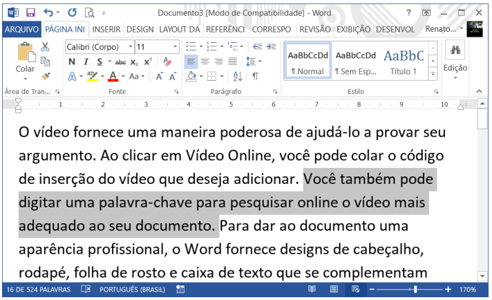Open the Edição binoculars menu
This screenshot has width=492, height=300.
click(x=455, y=60)
